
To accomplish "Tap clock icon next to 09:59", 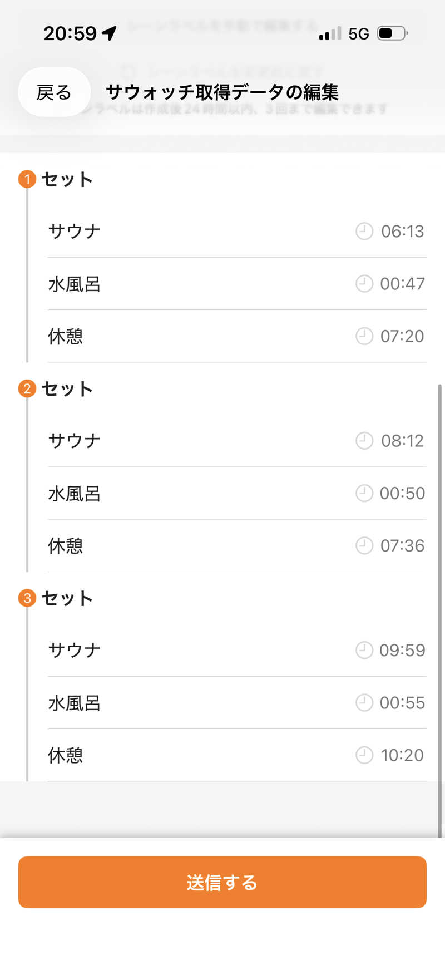I will [364, 650].
